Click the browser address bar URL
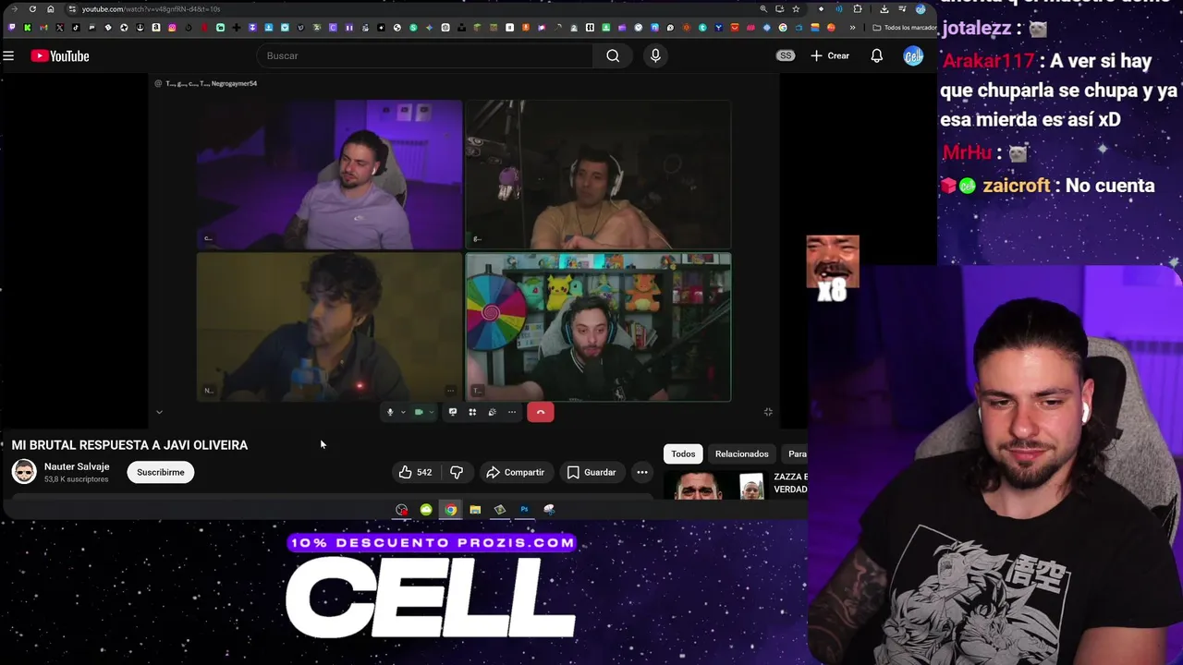Image resolution: width=1183 pixels, height=665 pixels. 152,9
